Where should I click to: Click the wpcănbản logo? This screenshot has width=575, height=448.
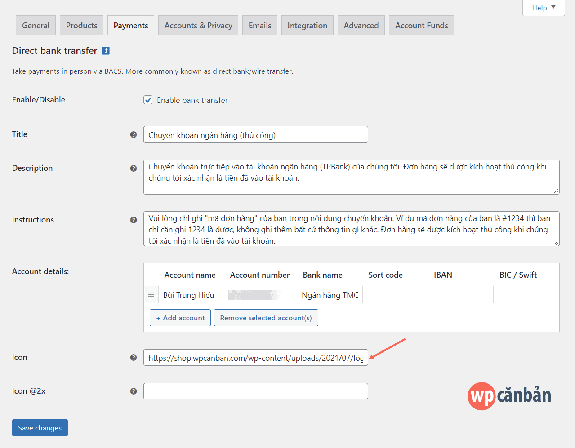(509, 395)
